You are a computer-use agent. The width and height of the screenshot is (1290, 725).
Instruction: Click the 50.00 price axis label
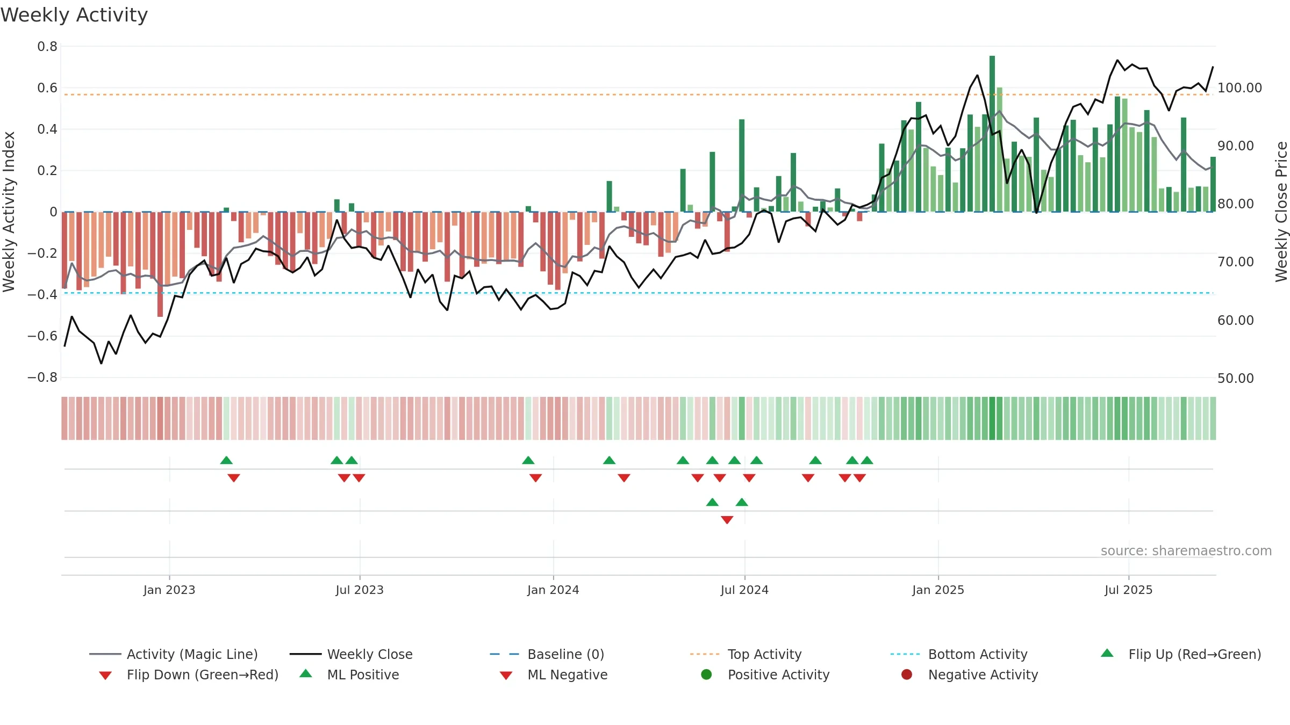pyautogui.click(x=1236, y=378)
